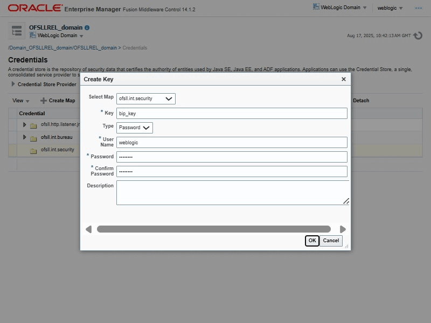This screenshot has height=323, width=431.
Task: Close the Create Key dialog
Action: 344,79
